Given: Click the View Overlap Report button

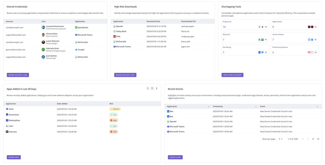Looking at the screenshot, I should coord(232,75).
